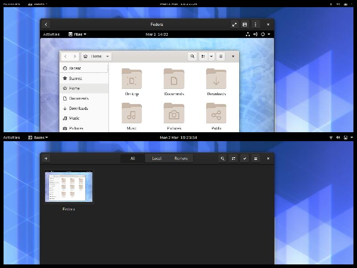Select Home in the Files sidebar
The width and height of the screenshot is (357, 268).
84,88
